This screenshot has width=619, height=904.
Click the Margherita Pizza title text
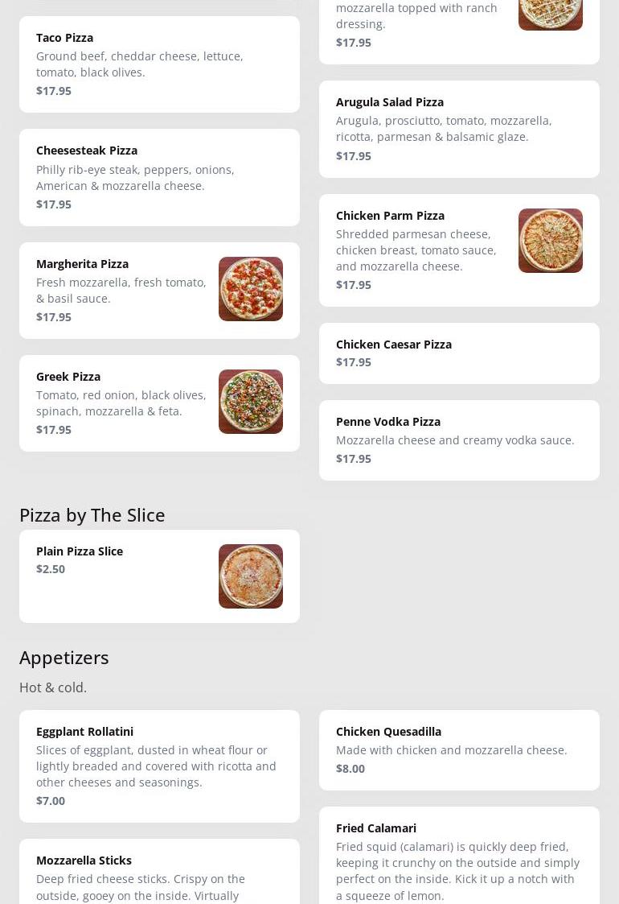tap(82, 264)
